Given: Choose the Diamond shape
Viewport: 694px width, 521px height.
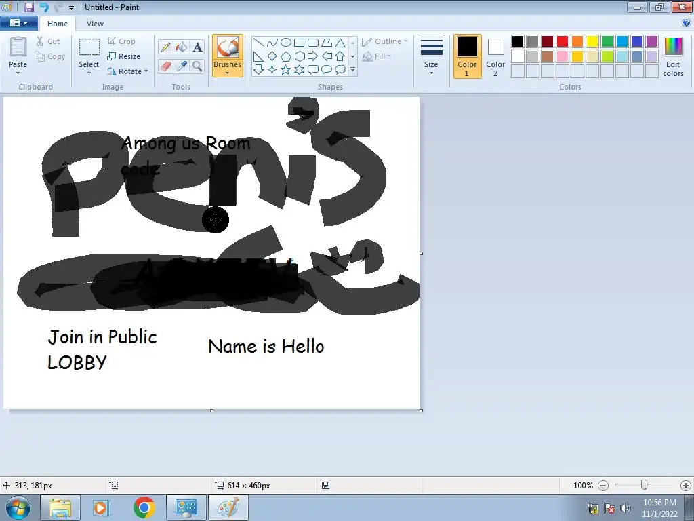Looking at the screenshot, I should point(272,56).
